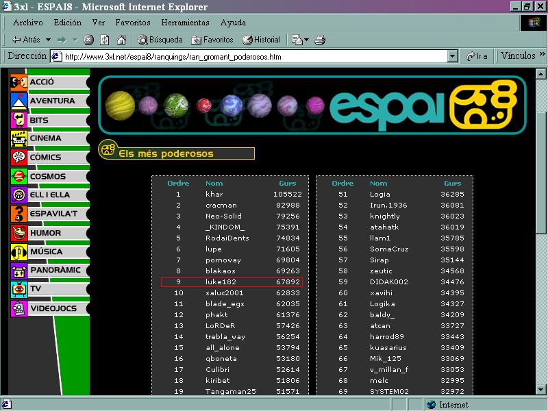Viewport: 548px width, 411px height.
Task: Open the CÒMICS speech bubble icon
Action: pos(19,158)
